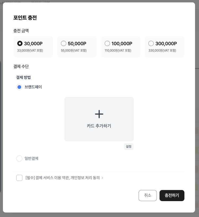This screenshot has width=199, height=217.
Task: Cancel with the 취소 button
Action: 148,196
